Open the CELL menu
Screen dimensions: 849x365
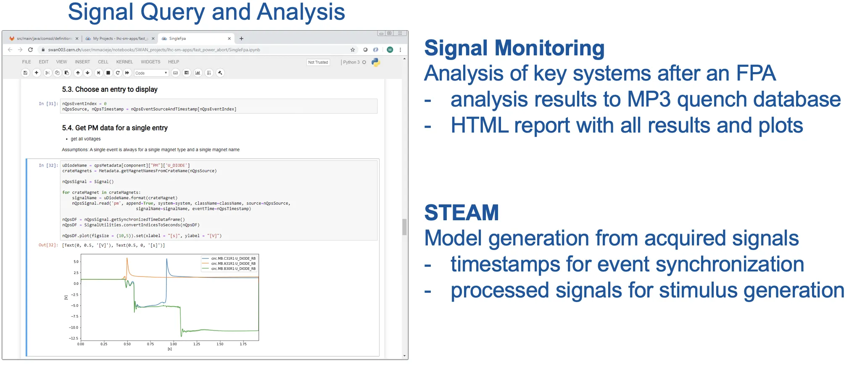click(x=103, y=62)
